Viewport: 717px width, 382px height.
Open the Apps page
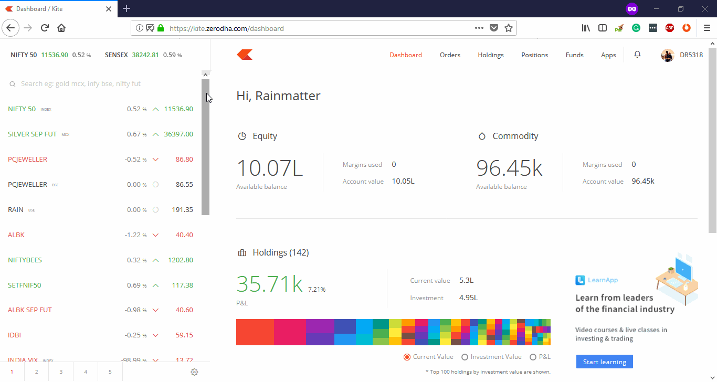[608, 55]
